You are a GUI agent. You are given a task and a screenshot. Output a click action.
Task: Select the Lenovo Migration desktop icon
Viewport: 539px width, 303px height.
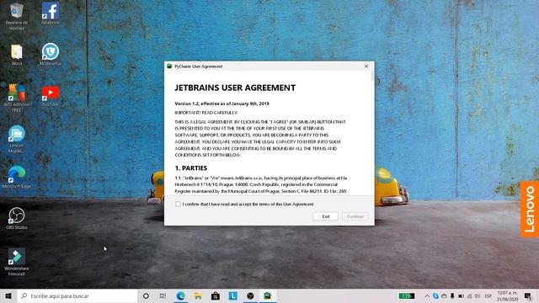pyautogui.click(x=17, y=139)
